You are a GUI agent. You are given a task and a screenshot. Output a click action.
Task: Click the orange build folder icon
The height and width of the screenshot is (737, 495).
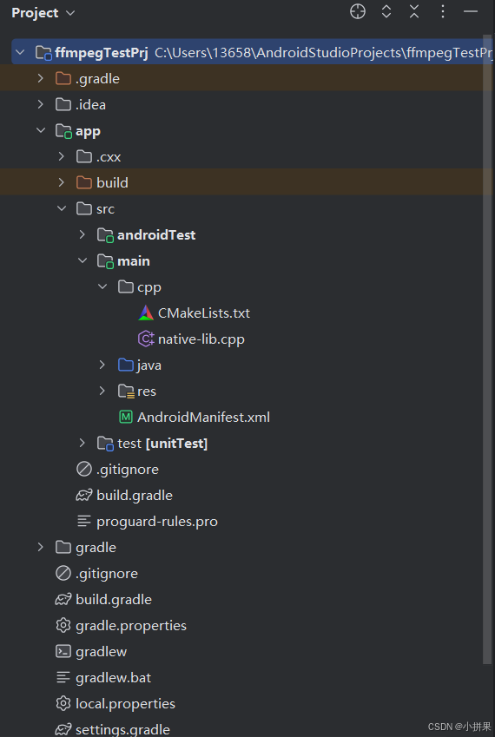[83, 182]
